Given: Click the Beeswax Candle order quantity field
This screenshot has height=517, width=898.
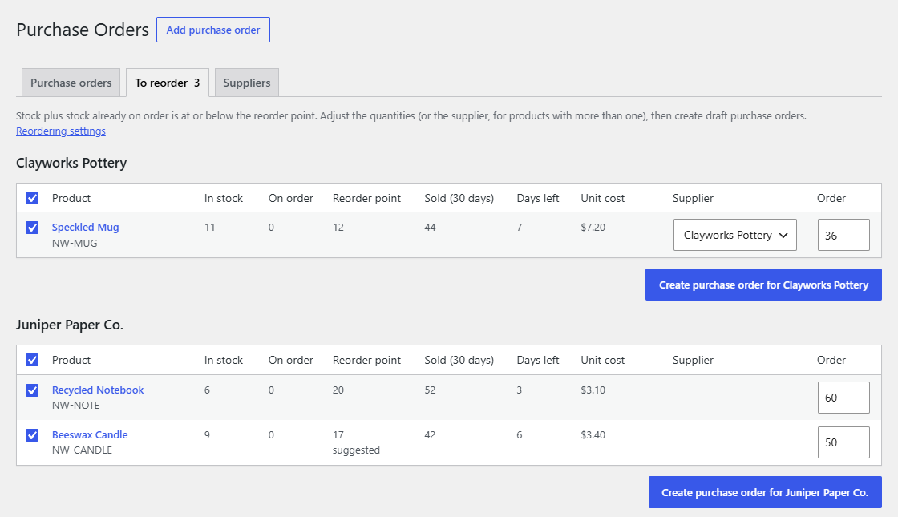Looking at the screenshot, I should tap(843, 442).
